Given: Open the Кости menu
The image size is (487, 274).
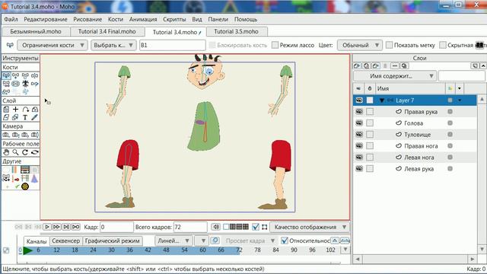Looking at the screenshot, I should 116,19.
